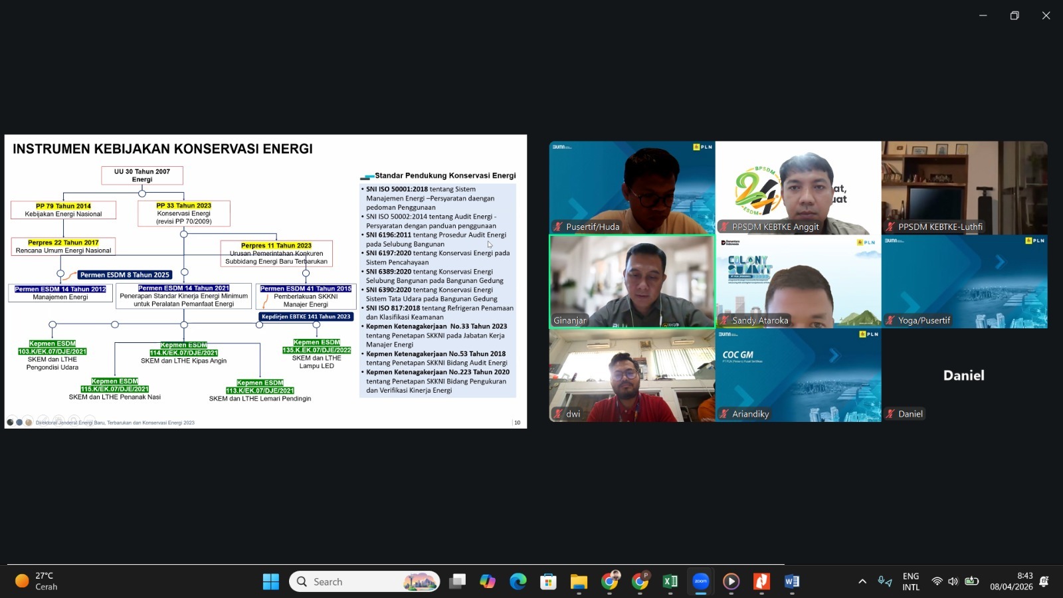Click the Copilot taskbar icon
This screenshot has width=1063, height=598.
pos(488,581)
